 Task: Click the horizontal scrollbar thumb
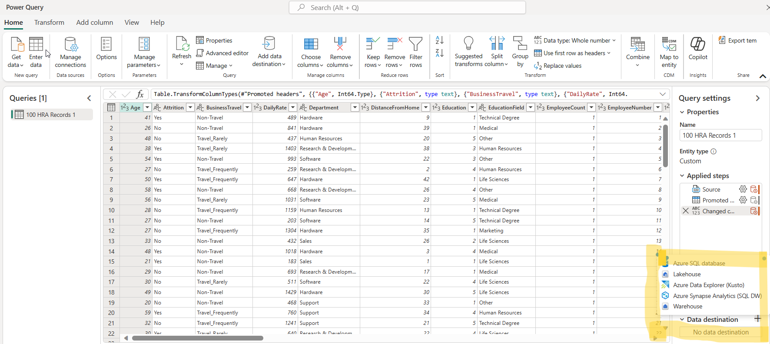coord(198,338)
